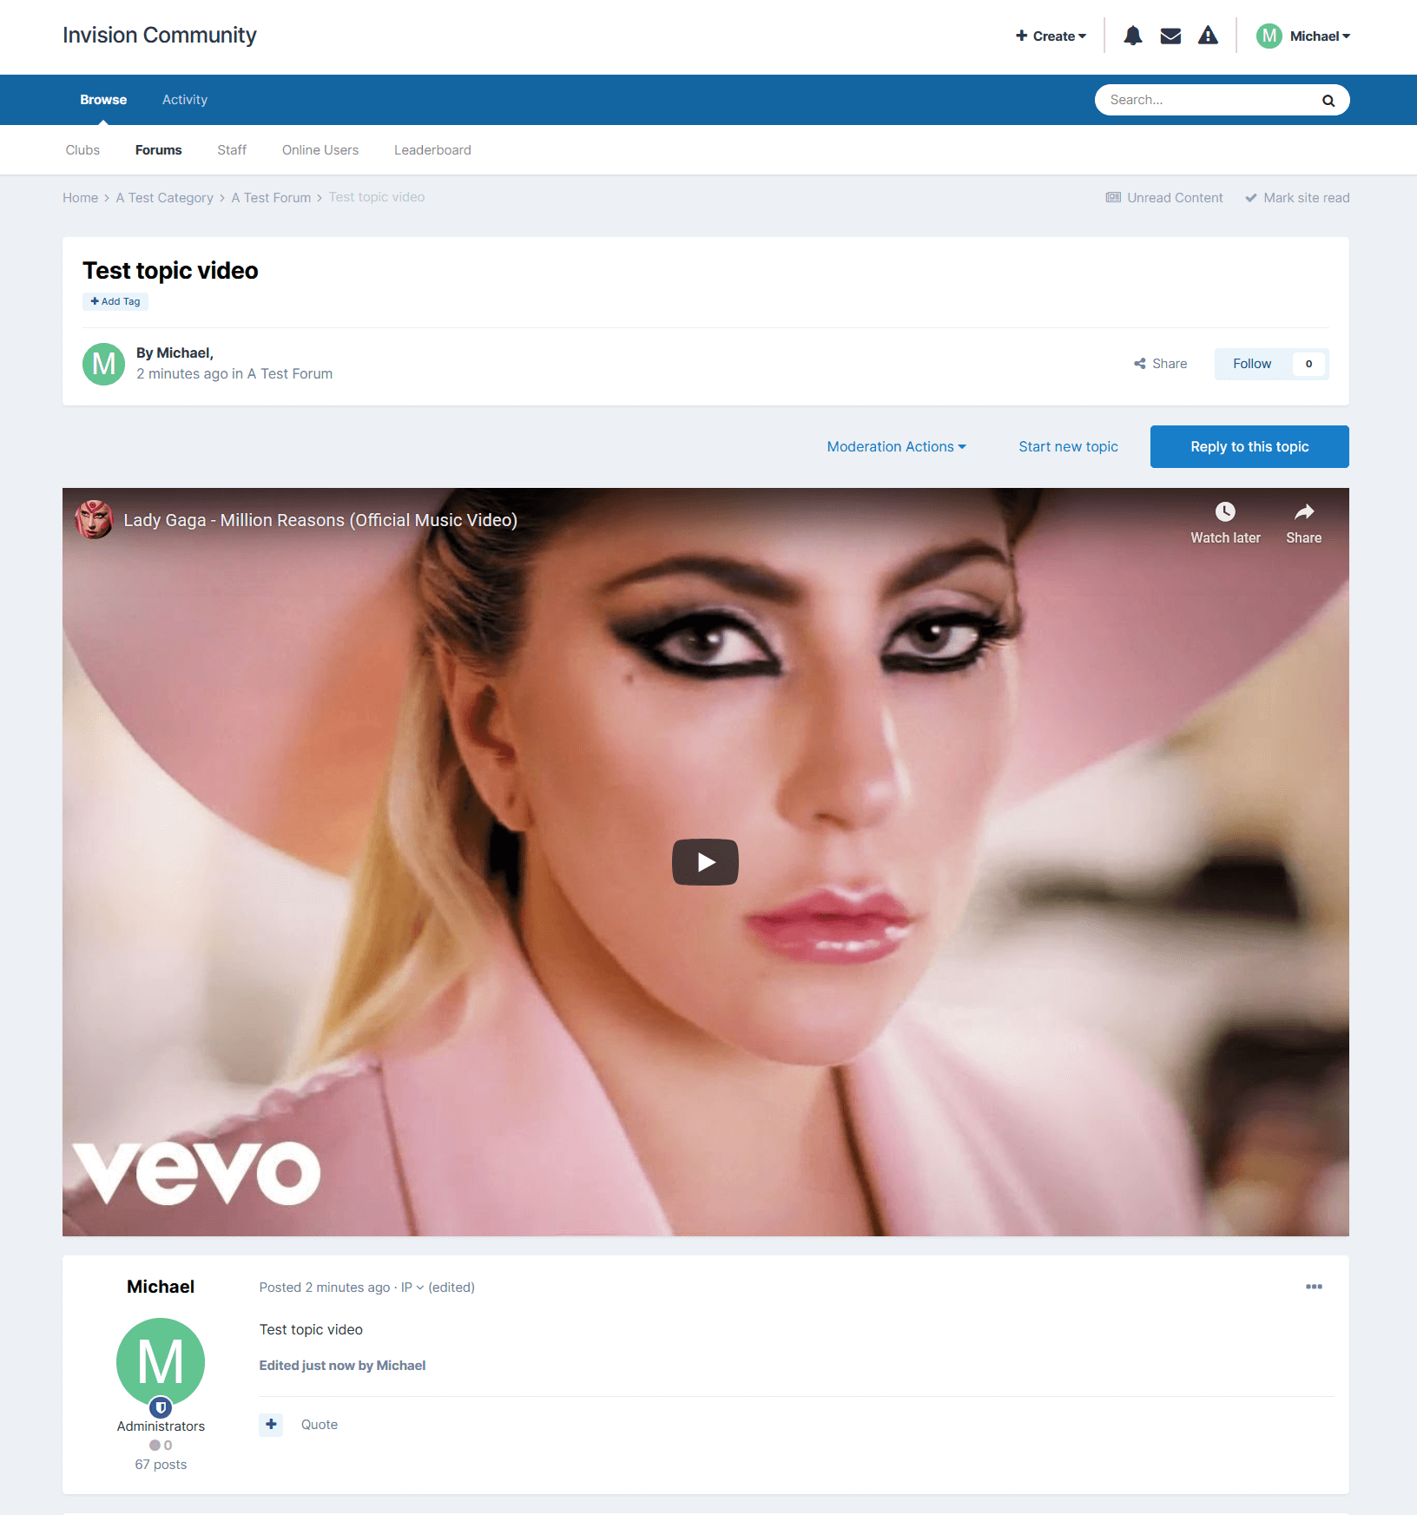The image size is (1417, 1515).
Task: Go to A Test Forum breadcrumb
Action: [x=271, y=198]
